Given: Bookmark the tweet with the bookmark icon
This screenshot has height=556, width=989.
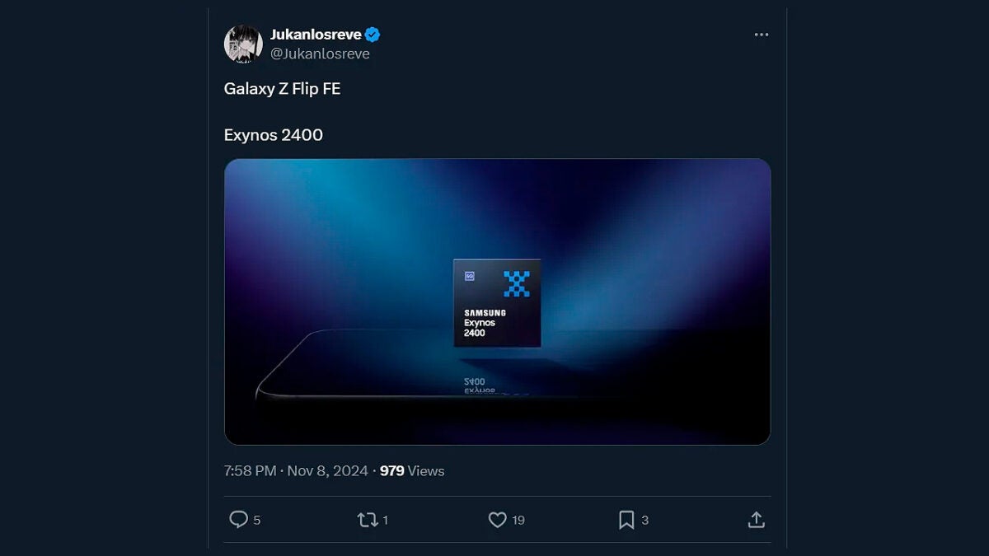Looking at the screenshot, I should tap(626, 520).
